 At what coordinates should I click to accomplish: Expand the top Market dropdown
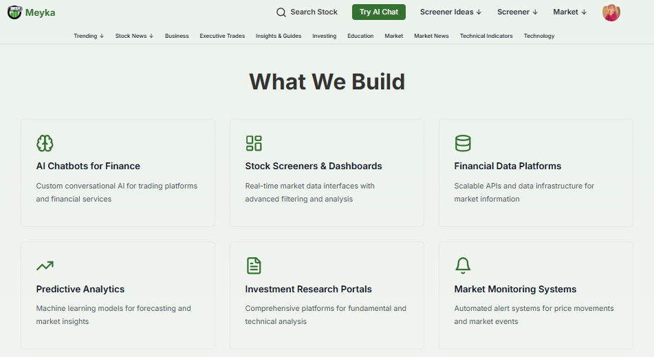click(x=569, y=12)
